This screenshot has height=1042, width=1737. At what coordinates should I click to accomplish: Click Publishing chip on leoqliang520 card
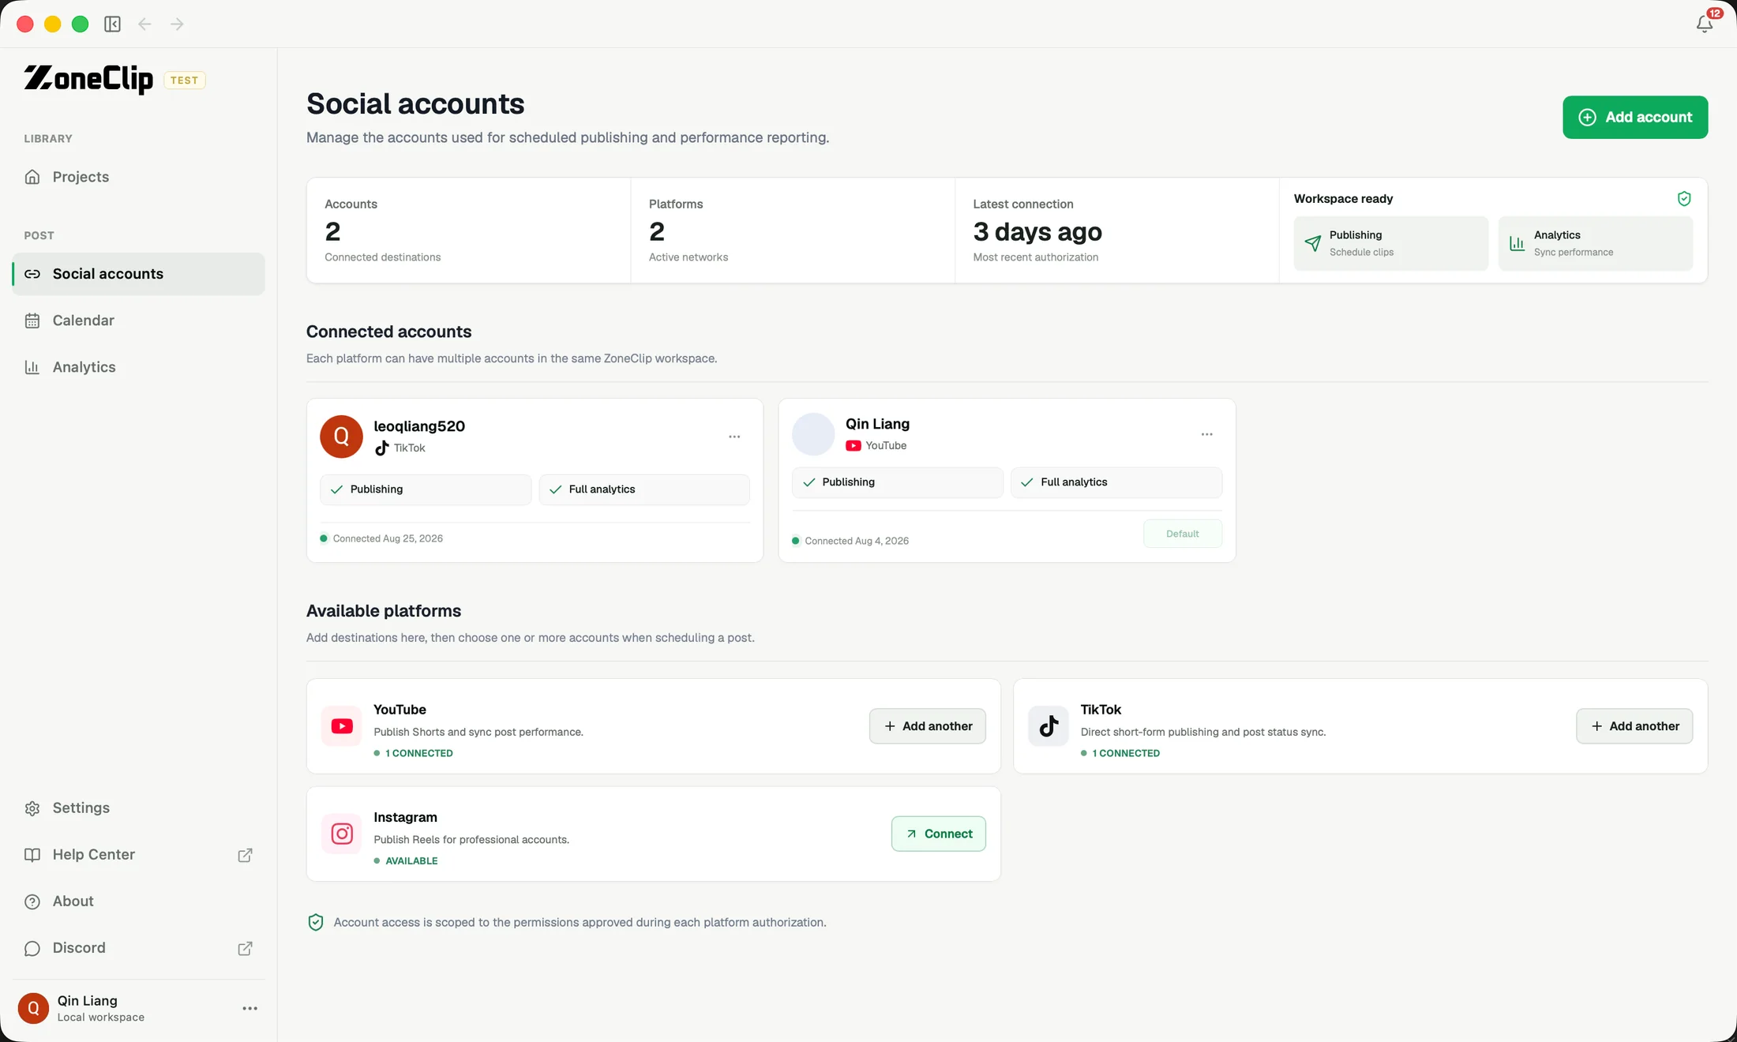tap(426, 489)
